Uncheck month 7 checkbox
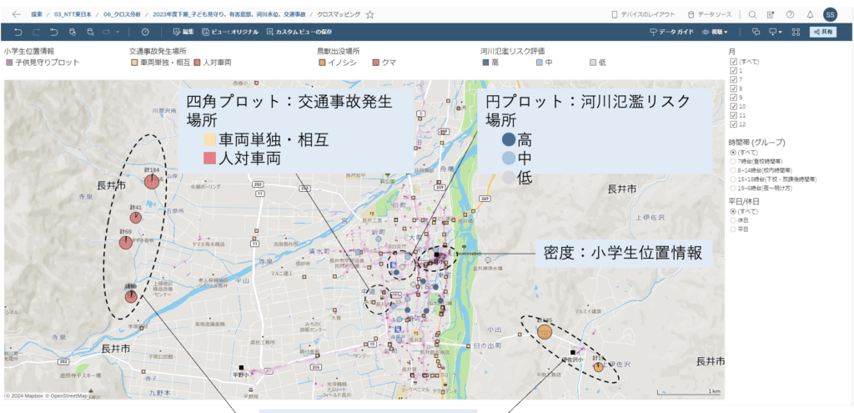The width and height of the screenshot is (854, 413). 733,79
